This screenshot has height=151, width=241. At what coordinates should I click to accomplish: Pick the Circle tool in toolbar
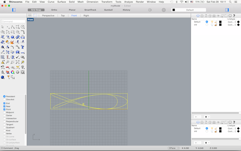click(23, 27)
